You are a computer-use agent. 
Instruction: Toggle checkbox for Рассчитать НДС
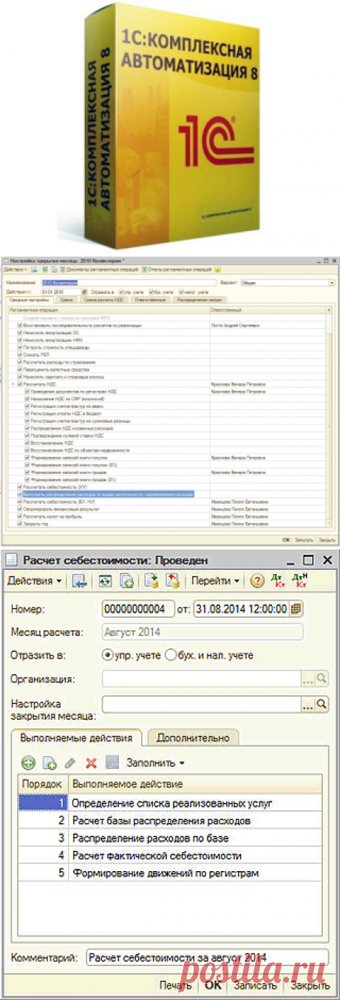(x=18, y=384)
